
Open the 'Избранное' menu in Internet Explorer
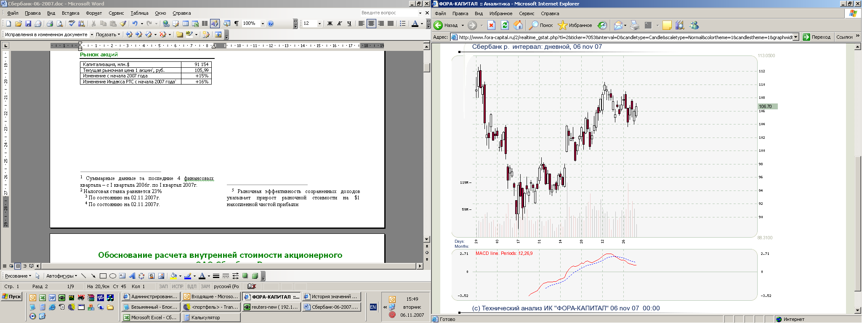pyautogui.click(x=501, y=13)
